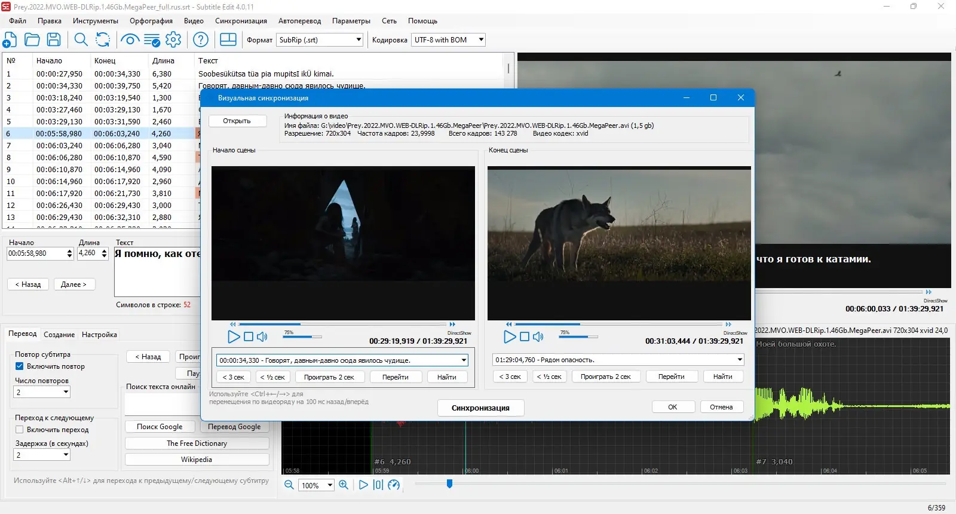Expand the Кодировка UTF-8 with BOM dropdown
This screenshot has width=956, height=514.
pyautogui.click(x=481, y=40)
